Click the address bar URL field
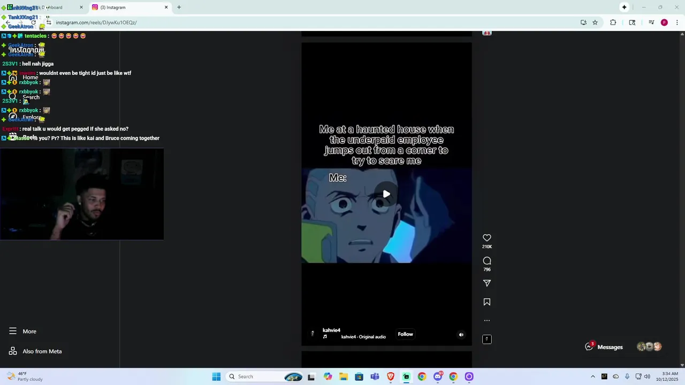The height and width of the screenshot is (385, 685). [310, 22]
